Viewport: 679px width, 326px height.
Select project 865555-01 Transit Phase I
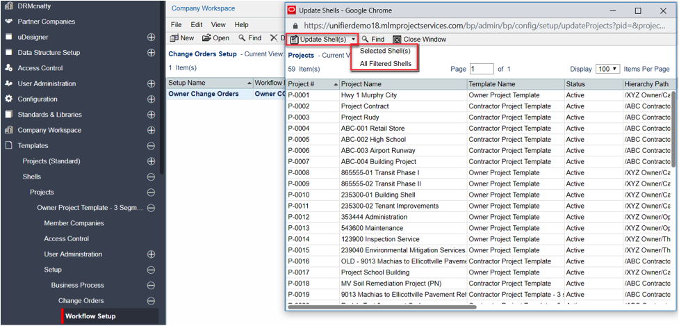pos(479,173)
